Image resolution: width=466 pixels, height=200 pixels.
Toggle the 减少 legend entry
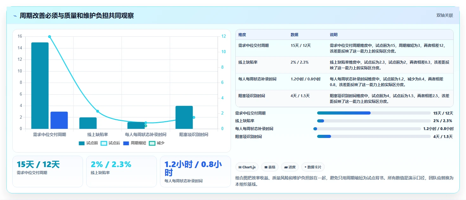pos(156,143)
